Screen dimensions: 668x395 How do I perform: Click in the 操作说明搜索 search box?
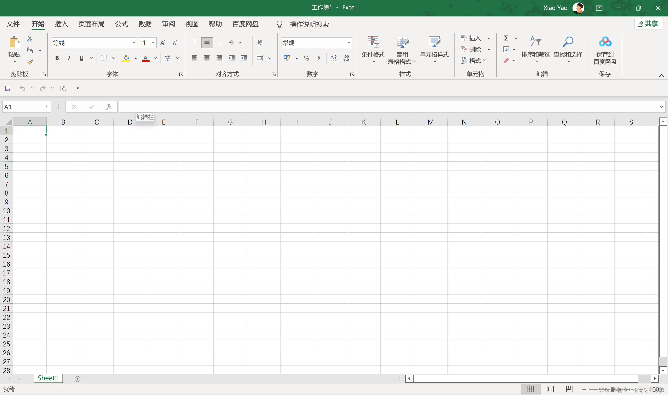pyautogui.click(x=309, y=24)
